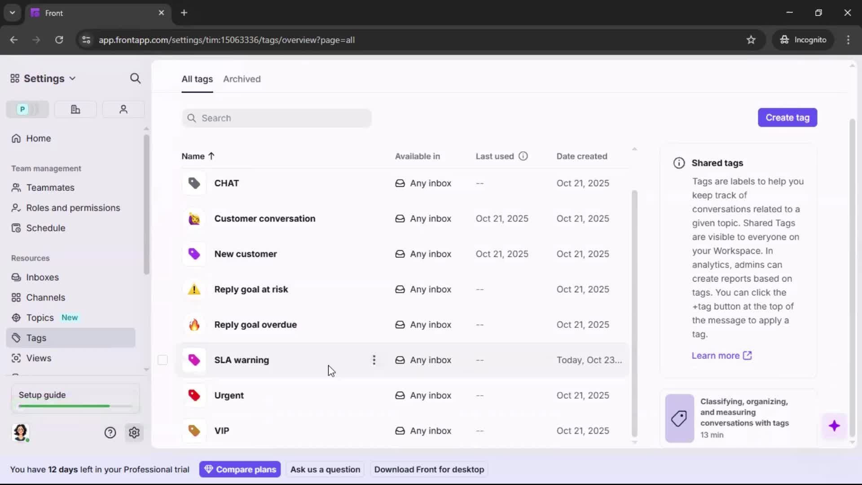The height and width of the screenshot is (485, 862).
Task: Expand the Settings dropdown chevron
Action: tap(73, 78)
